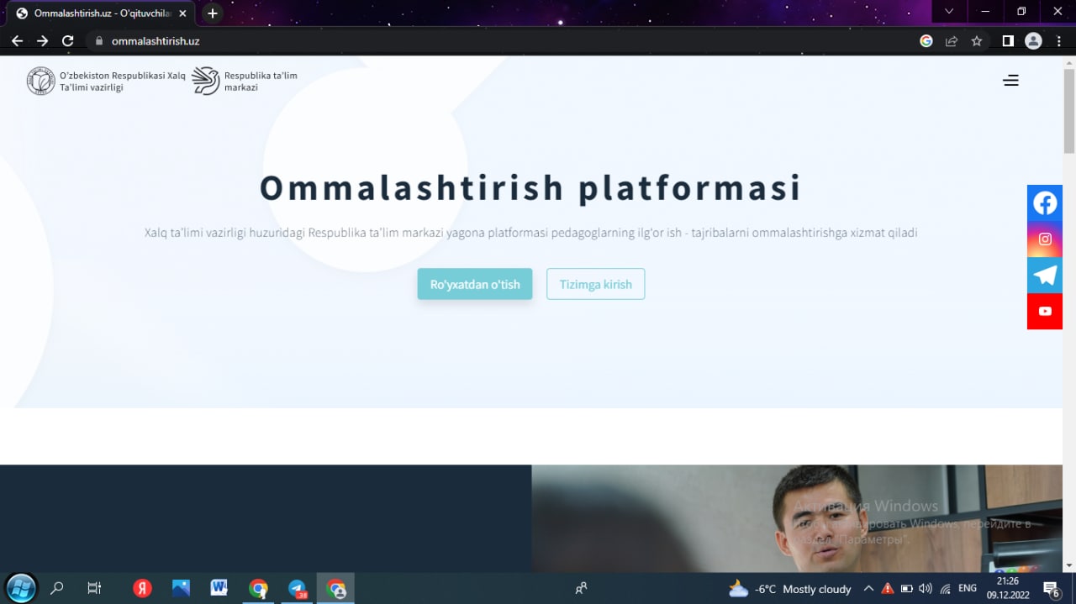Select the site's hamburger menu icon

click(1010, 81)
